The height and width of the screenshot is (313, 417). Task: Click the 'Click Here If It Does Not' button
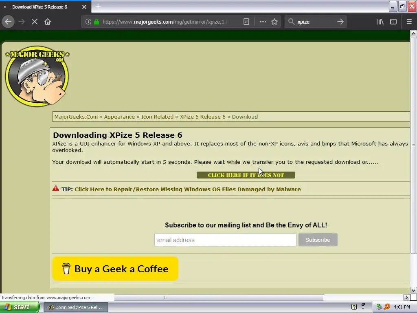pyautogui.click(x=246, y=175)
